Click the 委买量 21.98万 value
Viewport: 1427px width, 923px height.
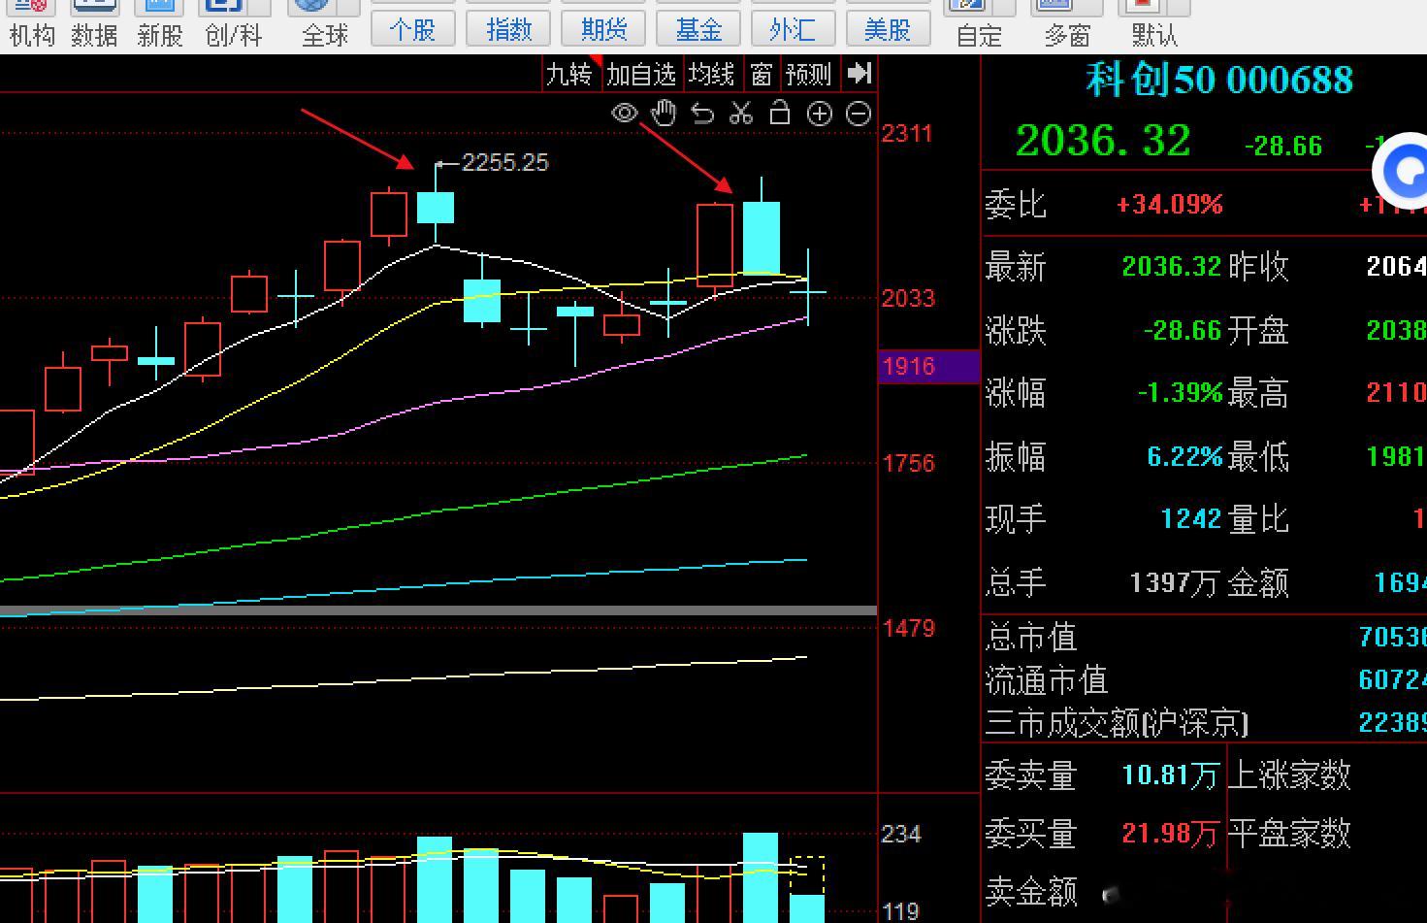coord(1171,834)
